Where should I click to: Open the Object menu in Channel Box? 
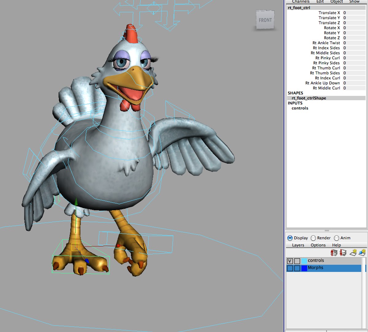pos(337,2)
